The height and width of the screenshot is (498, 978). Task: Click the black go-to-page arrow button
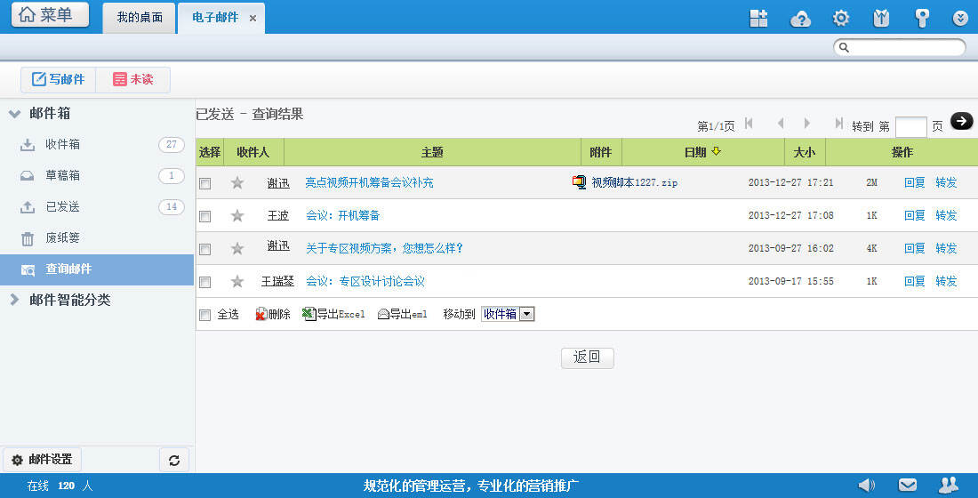[x=961, y=121]
